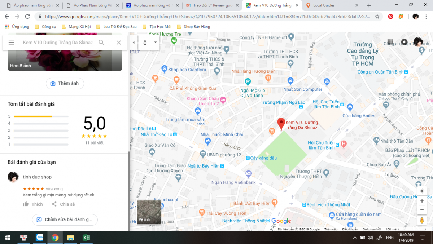This screenshot has height=244, width=433.
Task: Click the red pin for Kem V10
Action: pyautogui.click(x=281, y=124)
